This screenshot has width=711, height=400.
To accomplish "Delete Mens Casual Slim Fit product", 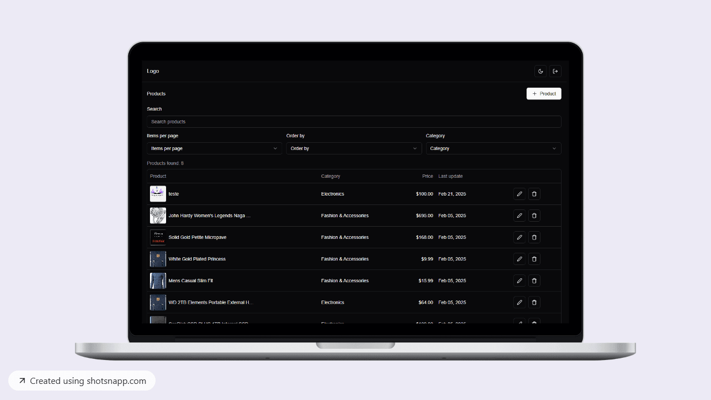I will pyautogui.click(x=534, y=281).
